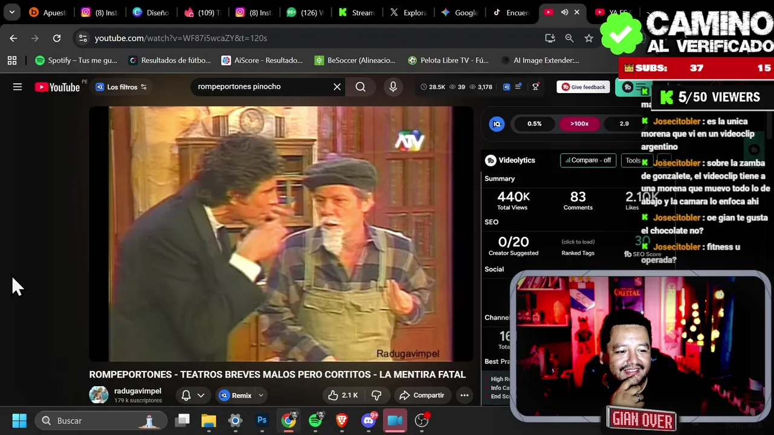Toggle Compare - off button
This screenshot has width=774, height=435.
point(588,160)
